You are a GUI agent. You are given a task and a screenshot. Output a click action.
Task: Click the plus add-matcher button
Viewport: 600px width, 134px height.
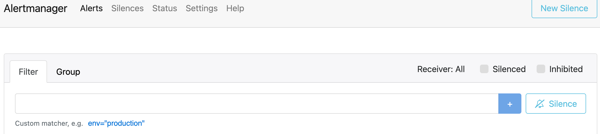(510, 104)
